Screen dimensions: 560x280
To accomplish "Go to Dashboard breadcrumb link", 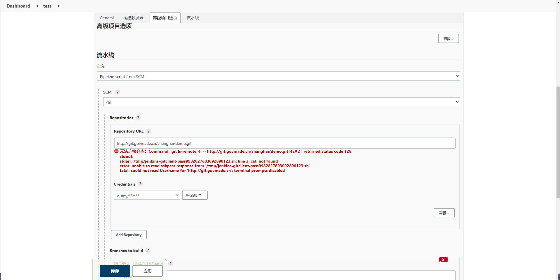I will pyautogui.click(x=18, y=6).
